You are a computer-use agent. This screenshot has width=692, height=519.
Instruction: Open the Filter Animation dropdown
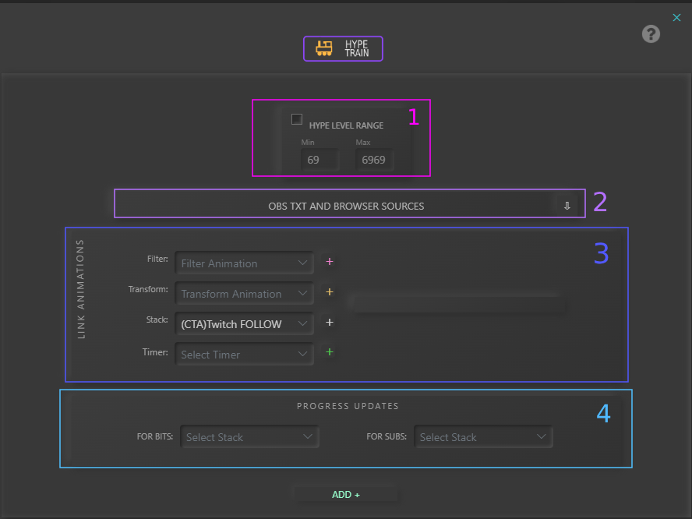click(245, 263)
